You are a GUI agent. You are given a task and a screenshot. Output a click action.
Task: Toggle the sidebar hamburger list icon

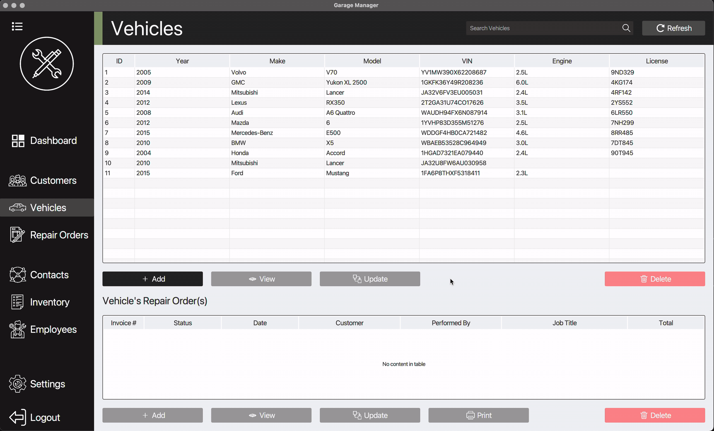click(17, 26)
